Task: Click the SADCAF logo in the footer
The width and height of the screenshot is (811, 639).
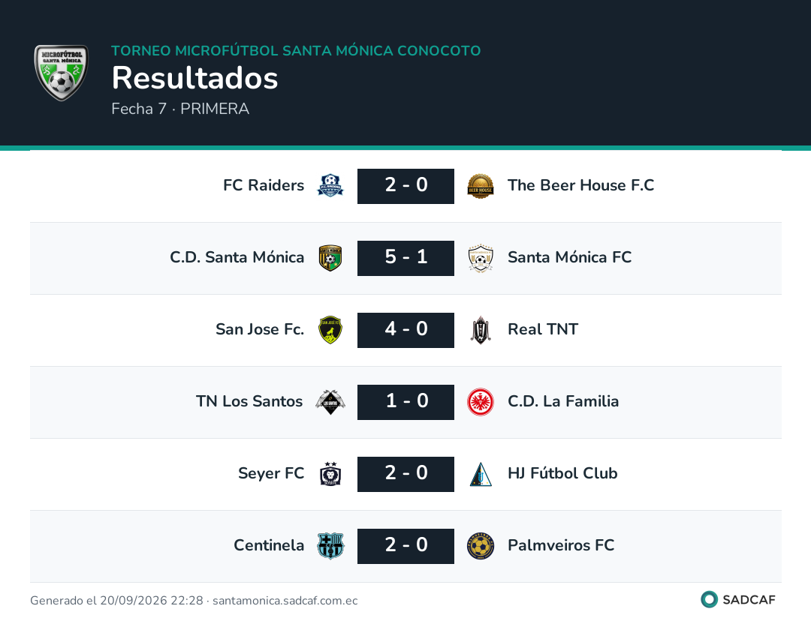Action: tap(738, 599)
